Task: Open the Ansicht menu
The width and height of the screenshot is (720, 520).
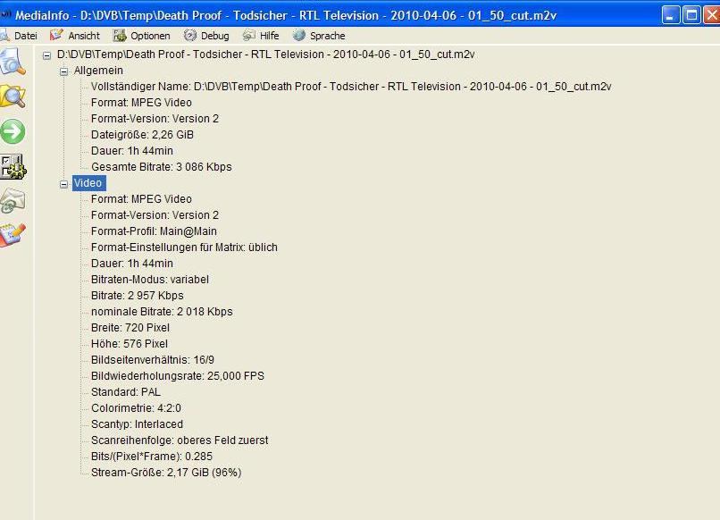Action: [75, 36]
